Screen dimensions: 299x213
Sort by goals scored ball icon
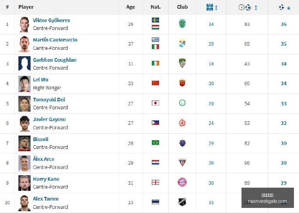coord(282,7)
